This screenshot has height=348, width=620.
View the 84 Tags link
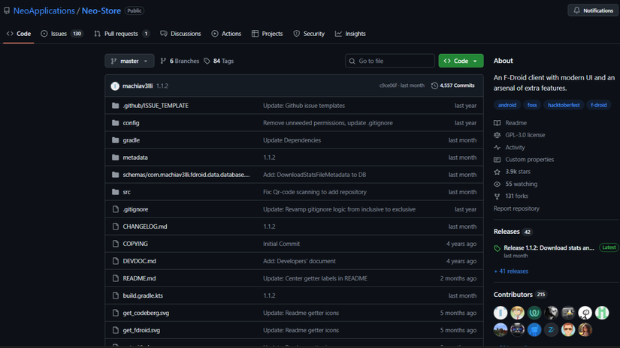[x=219, y=61]
